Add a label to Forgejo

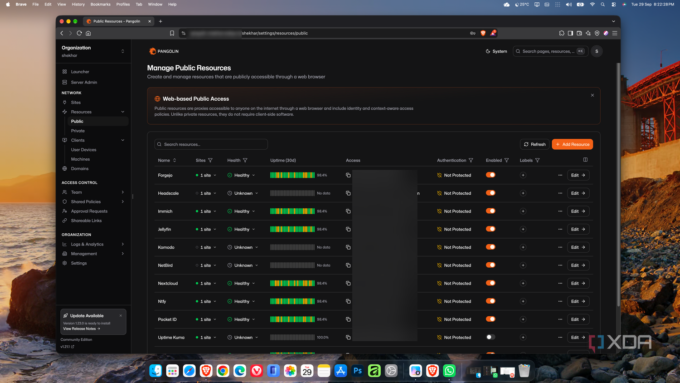point(523,175)
